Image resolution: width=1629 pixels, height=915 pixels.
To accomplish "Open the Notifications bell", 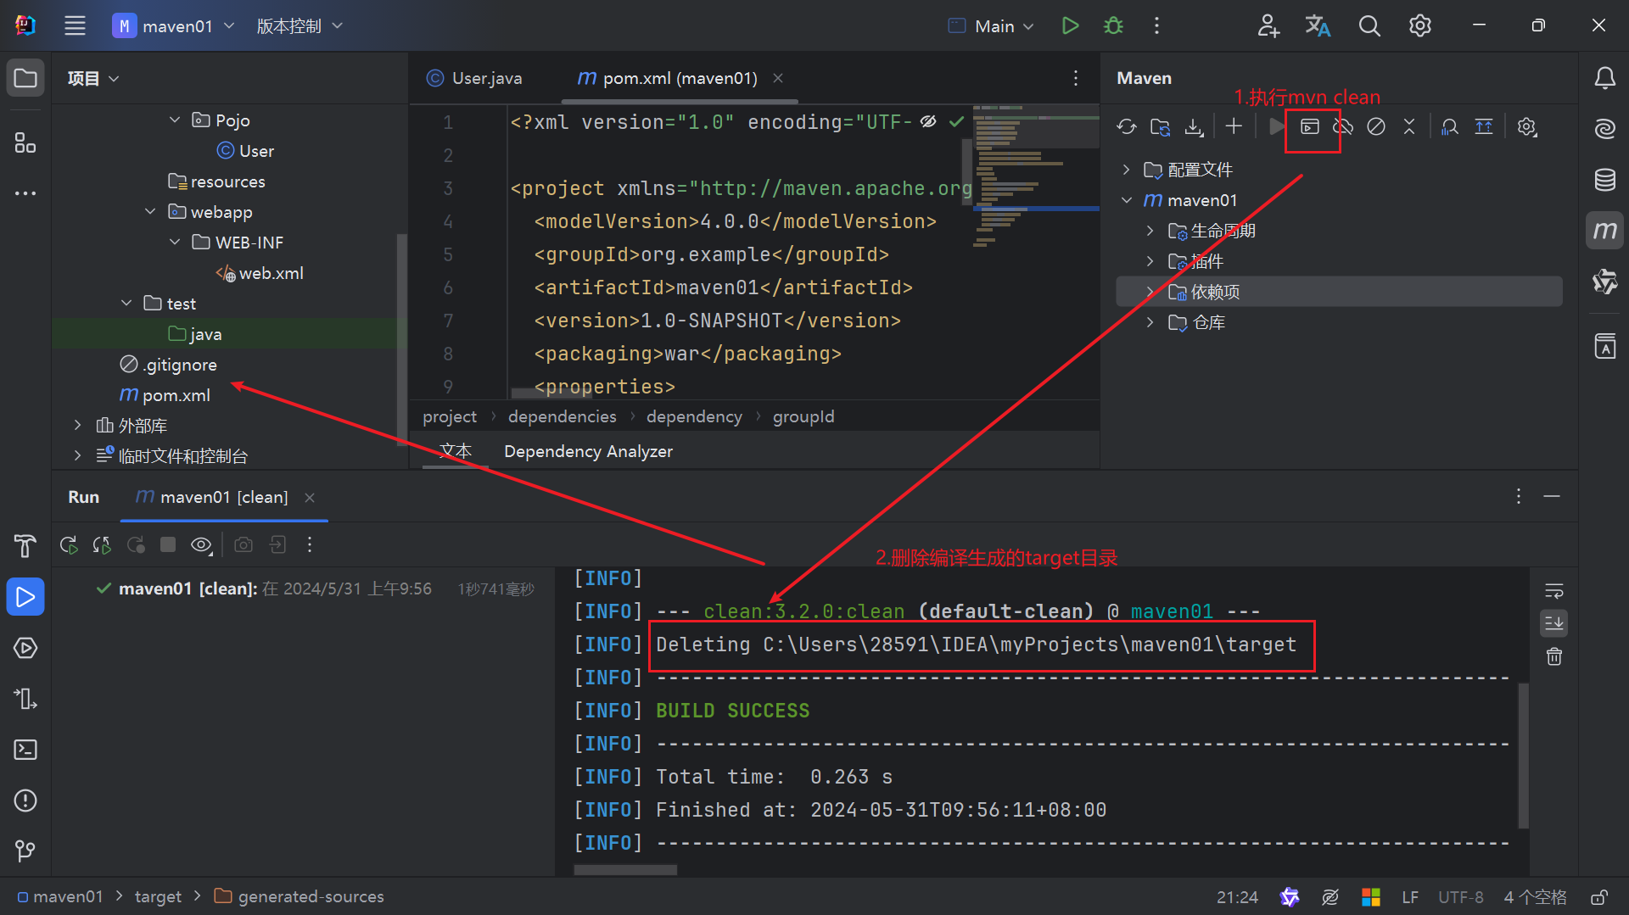I will pos(1604,78).
